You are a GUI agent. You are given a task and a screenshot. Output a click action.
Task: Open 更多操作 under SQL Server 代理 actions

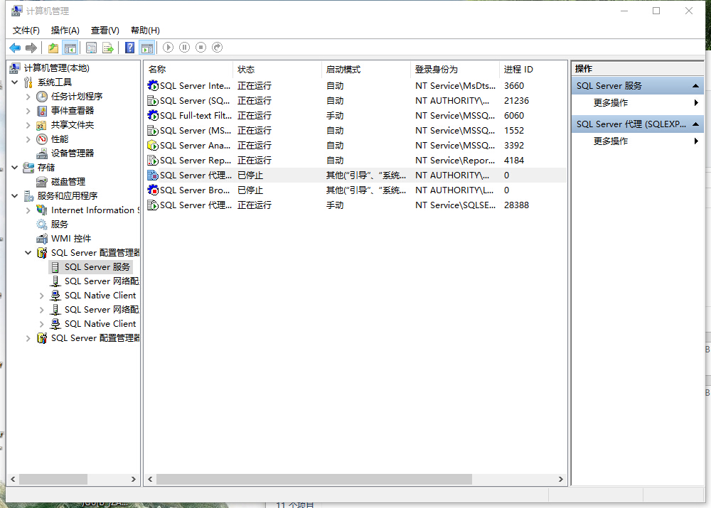tap(638, 141)
